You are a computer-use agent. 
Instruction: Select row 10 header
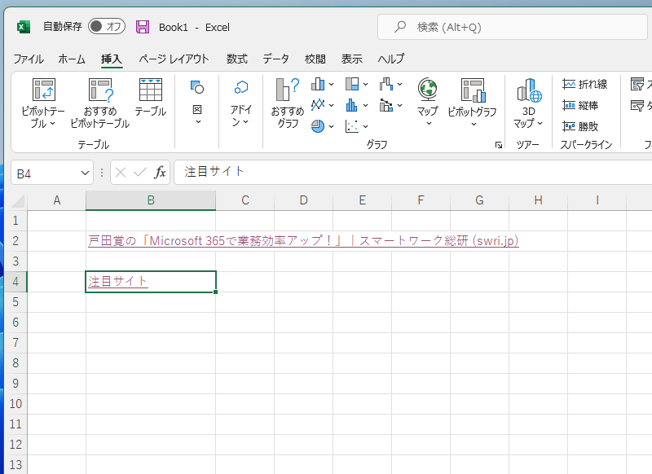pos(15,403)
